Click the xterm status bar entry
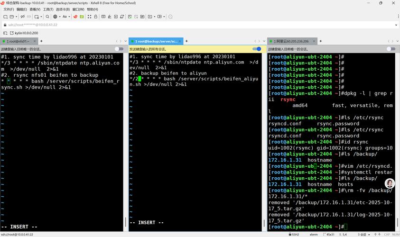This screenshot has height=237, width=400. (314, 235)
